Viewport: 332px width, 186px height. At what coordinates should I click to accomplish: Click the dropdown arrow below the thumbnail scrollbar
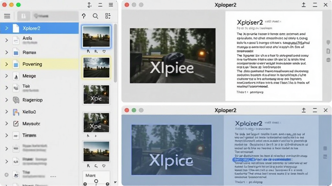pyautogui.click(x=115, y=182)
